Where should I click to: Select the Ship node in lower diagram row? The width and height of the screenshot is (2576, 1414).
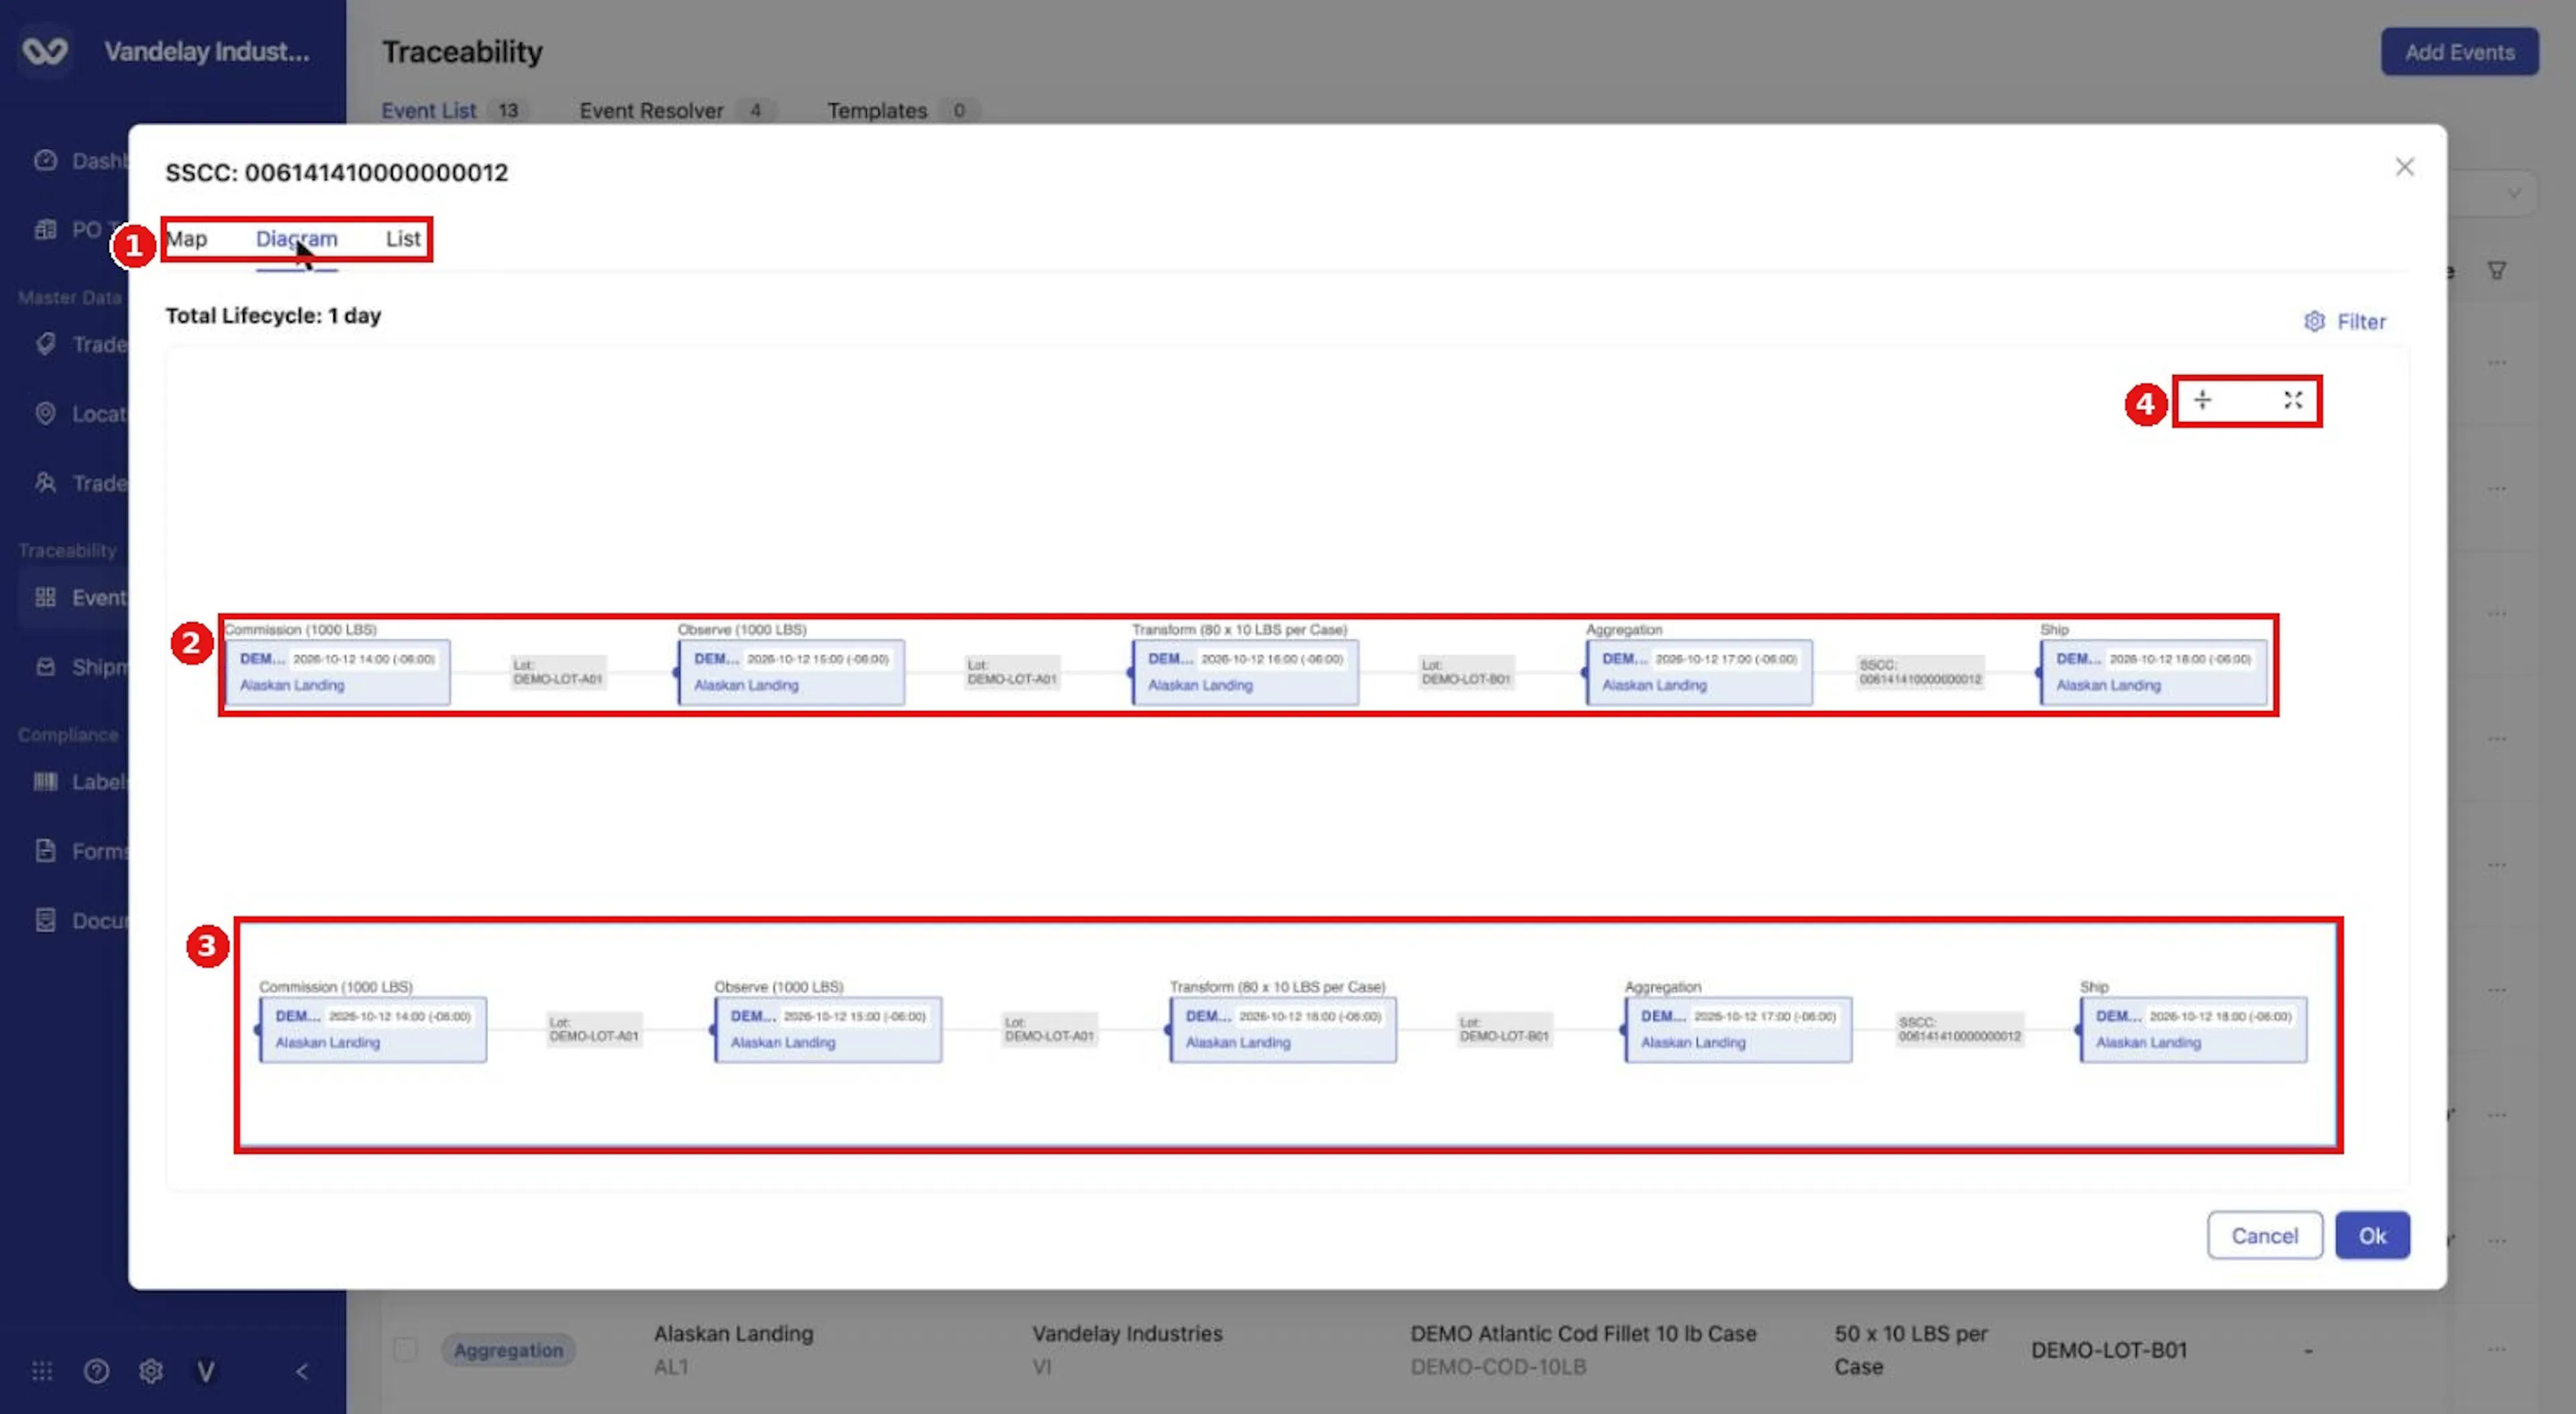2194,1029
